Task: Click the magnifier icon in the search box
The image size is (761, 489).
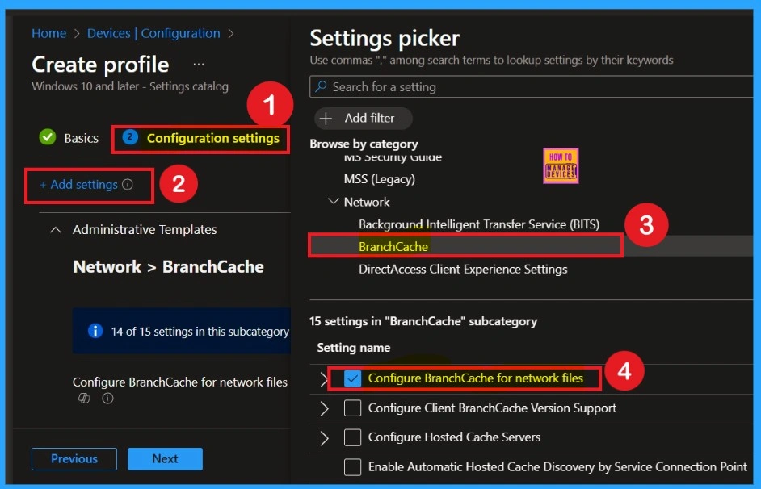Action: [x=322, y=87]
